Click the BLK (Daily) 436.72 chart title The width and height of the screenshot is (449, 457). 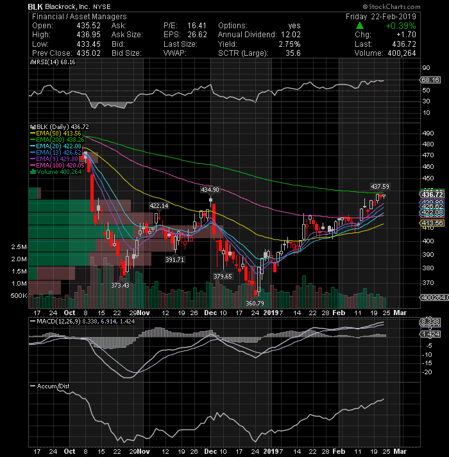63,127
